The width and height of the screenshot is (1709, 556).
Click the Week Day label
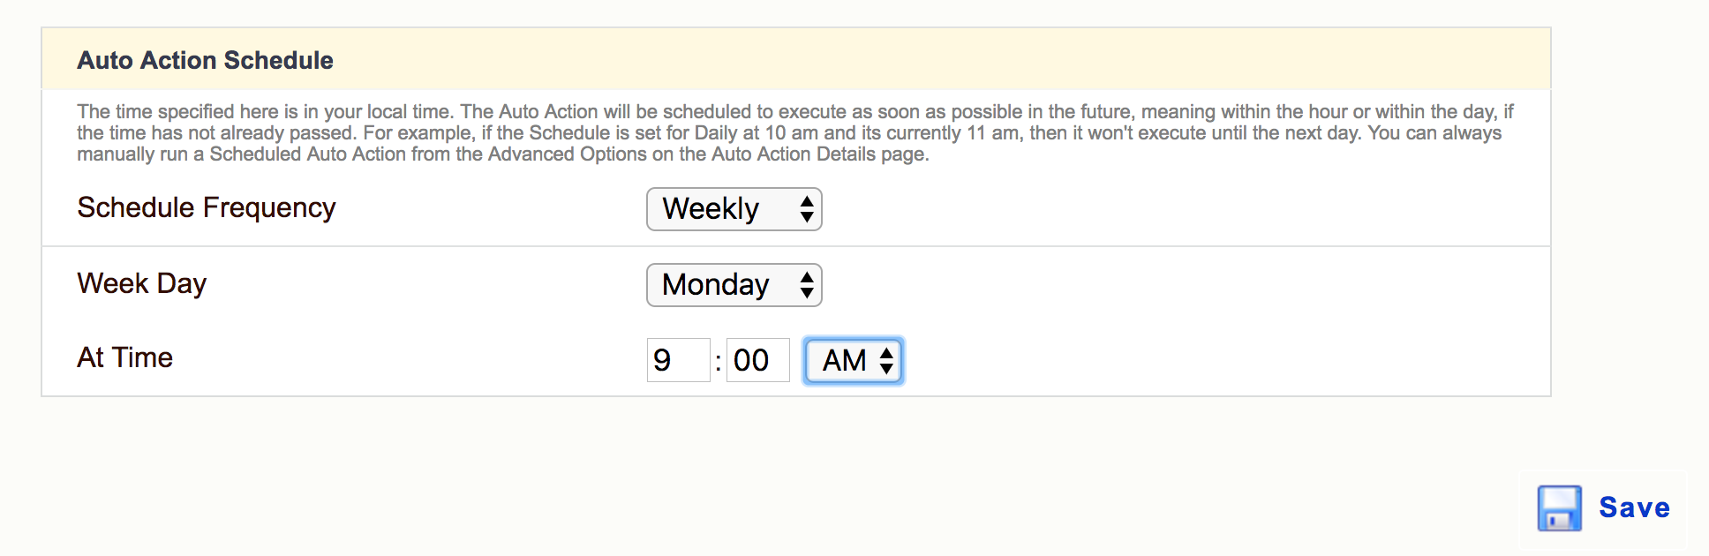pyautogui.click(x=142, y=283)
